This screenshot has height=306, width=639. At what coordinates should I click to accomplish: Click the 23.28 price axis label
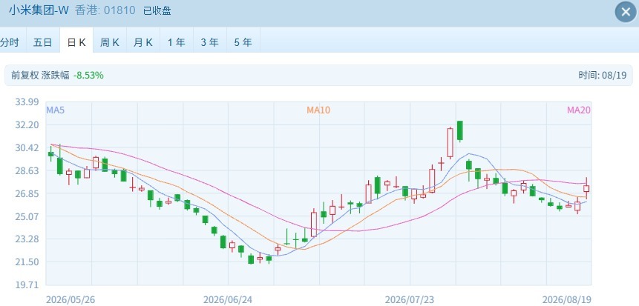pos(27,239)
